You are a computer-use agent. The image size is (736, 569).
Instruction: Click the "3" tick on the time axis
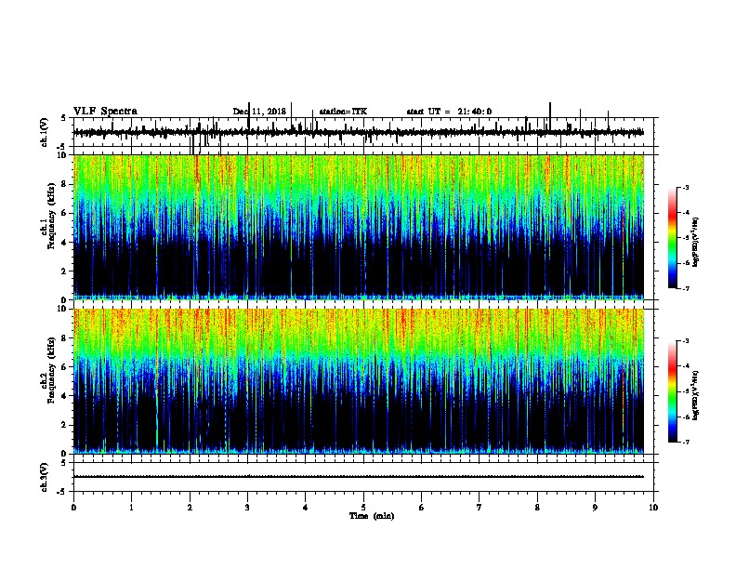247,508
